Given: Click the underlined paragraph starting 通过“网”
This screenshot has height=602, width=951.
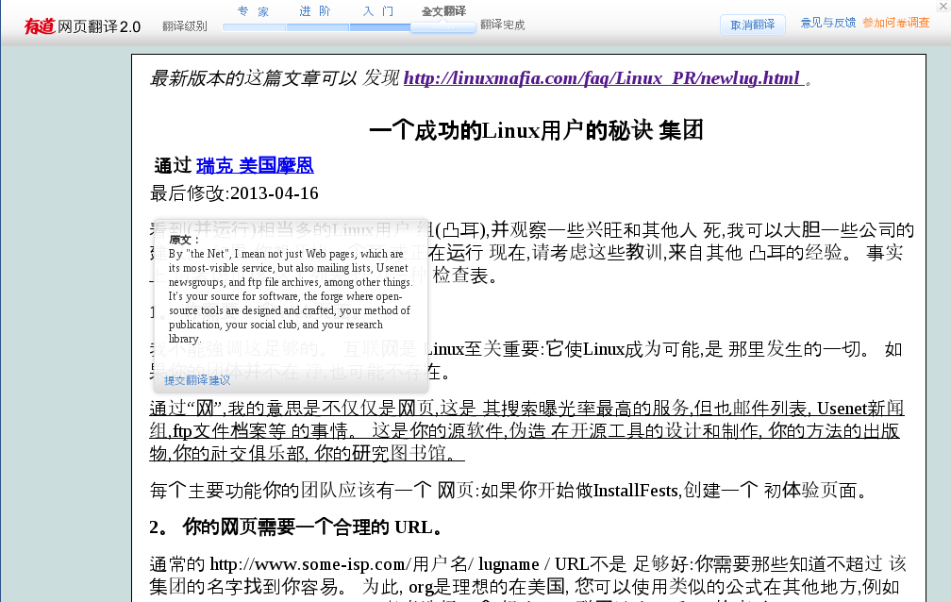Looking at the screenshot, I should (x=526, y=430).
